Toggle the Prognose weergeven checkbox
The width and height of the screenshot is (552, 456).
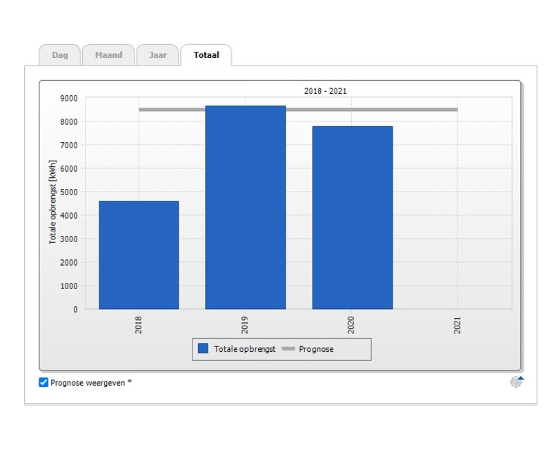tap(43, 382)
